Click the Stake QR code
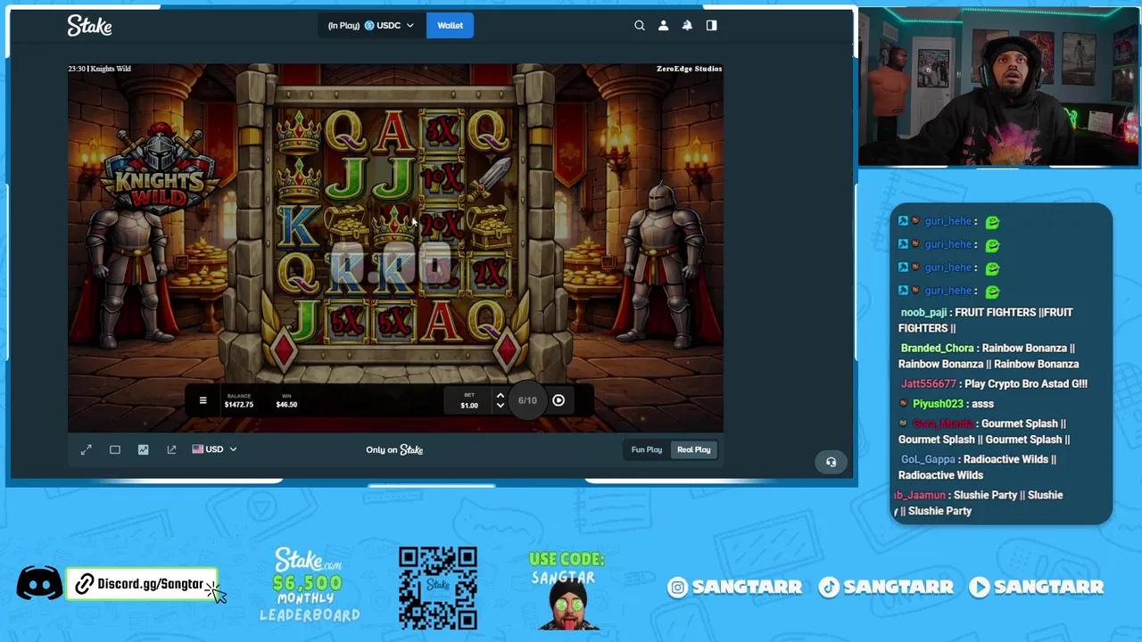Image resolution: width=1142 pixels, height=642 pixels. pos(438,588)
